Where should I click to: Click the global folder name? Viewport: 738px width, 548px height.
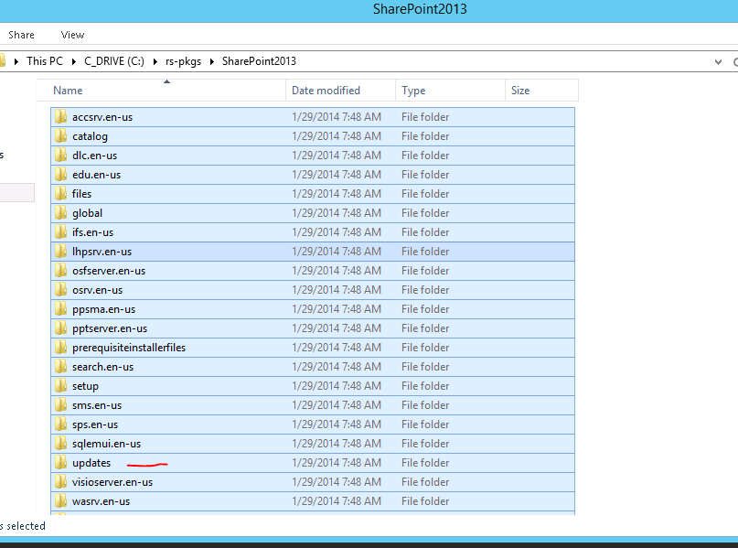tap(88, 213)
